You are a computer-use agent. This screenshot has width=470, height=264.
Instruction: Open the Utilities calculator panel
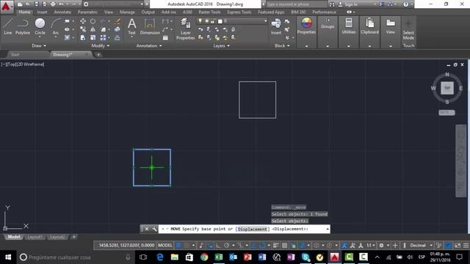349,26
